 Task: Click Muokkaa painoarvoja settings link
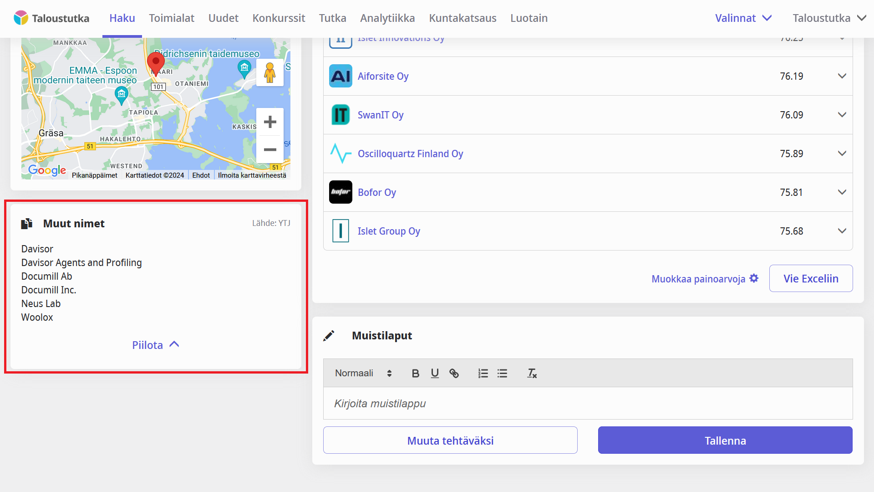705,279
